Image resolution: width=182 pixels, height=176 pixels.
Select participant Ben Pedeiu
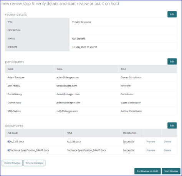coord(14,86)
